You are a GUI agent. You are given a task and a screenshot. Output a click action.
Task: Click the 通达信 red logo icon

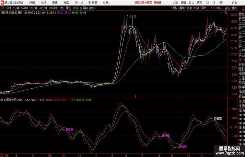pyautogui.click(x=2, y=3)
